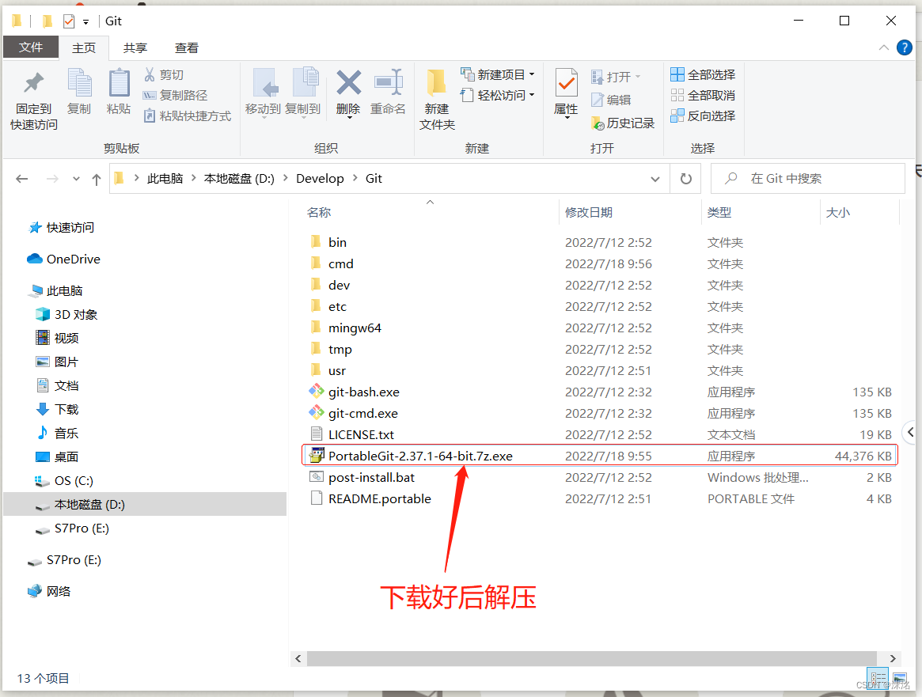Click History (历史记录) in the ribbon
The width and height of the screenshot is (922, 697).
pyautogui.click(x=624, y=123)
